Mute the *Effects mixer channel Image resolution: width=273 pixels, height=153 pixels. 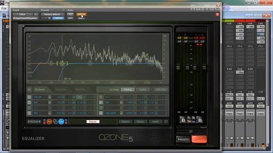(x=231, y=138)
